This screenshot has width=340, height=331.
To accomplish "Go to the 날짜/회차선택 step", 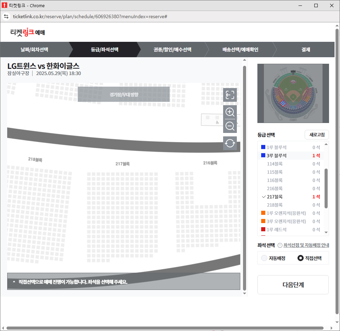I will pos(35,49).
